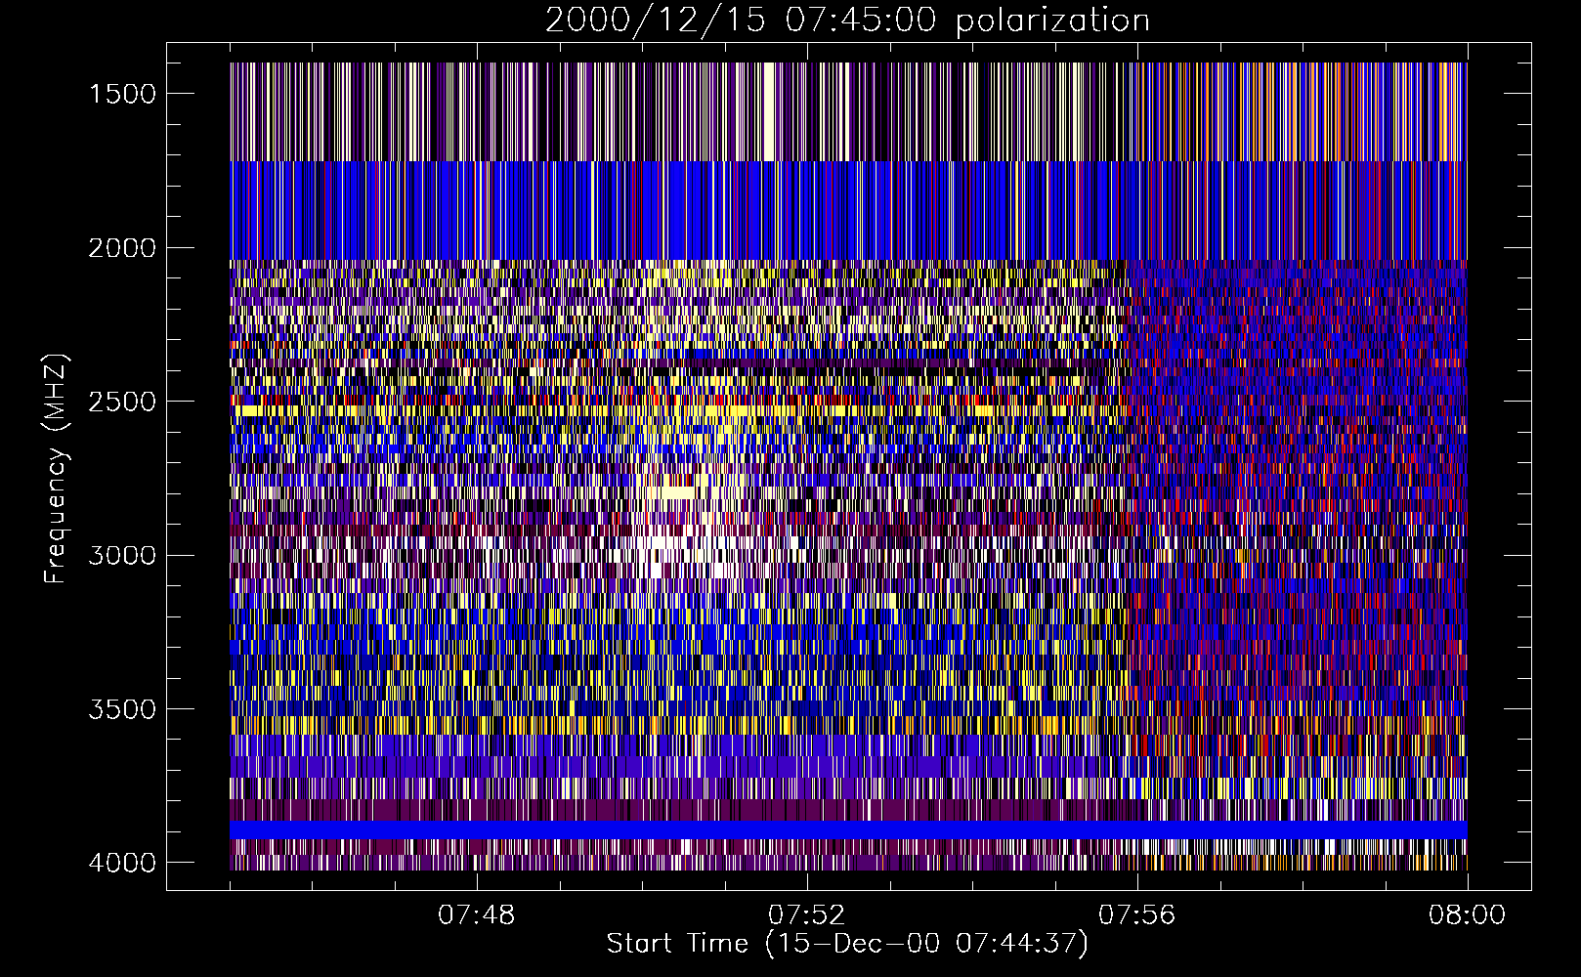The width and height of the screenshot is (1581, 977).
Task: Click the 3500 frequency tick label
Action: pos(122,709)
